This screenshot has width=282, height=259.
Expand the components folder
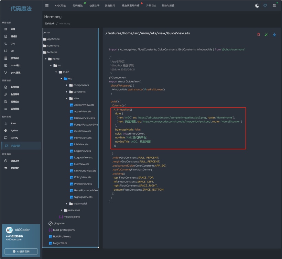click(67, 85)
